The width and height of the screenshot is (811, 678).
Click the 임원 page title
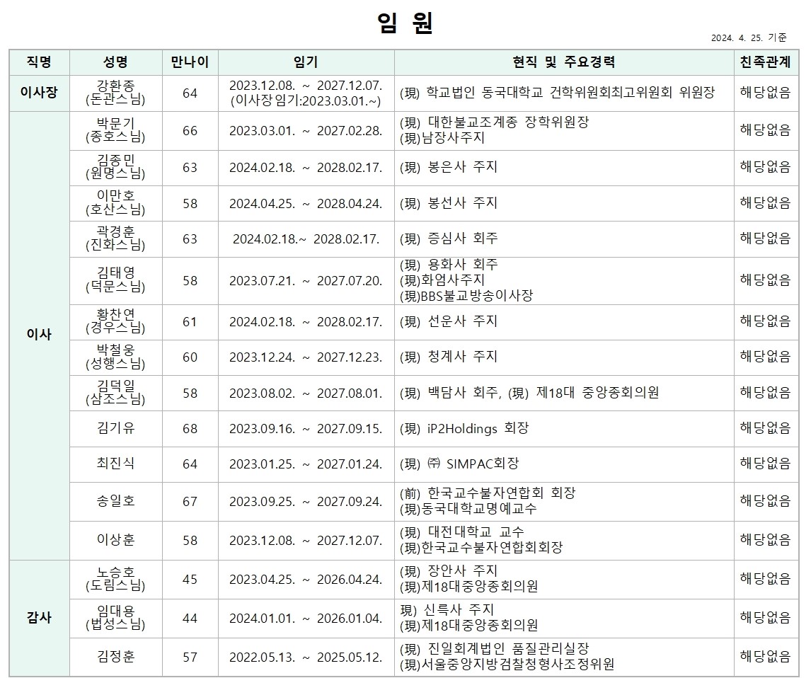point(405,23)
